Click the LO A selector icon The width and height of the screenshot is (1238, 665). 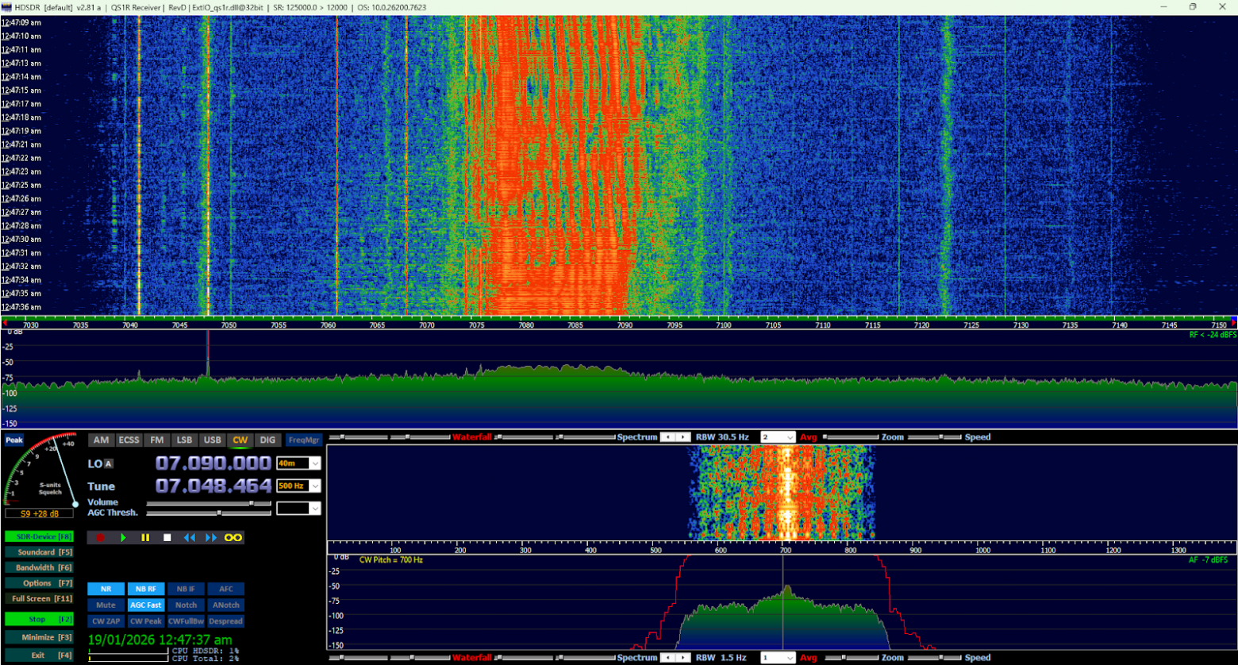[109, 464]
